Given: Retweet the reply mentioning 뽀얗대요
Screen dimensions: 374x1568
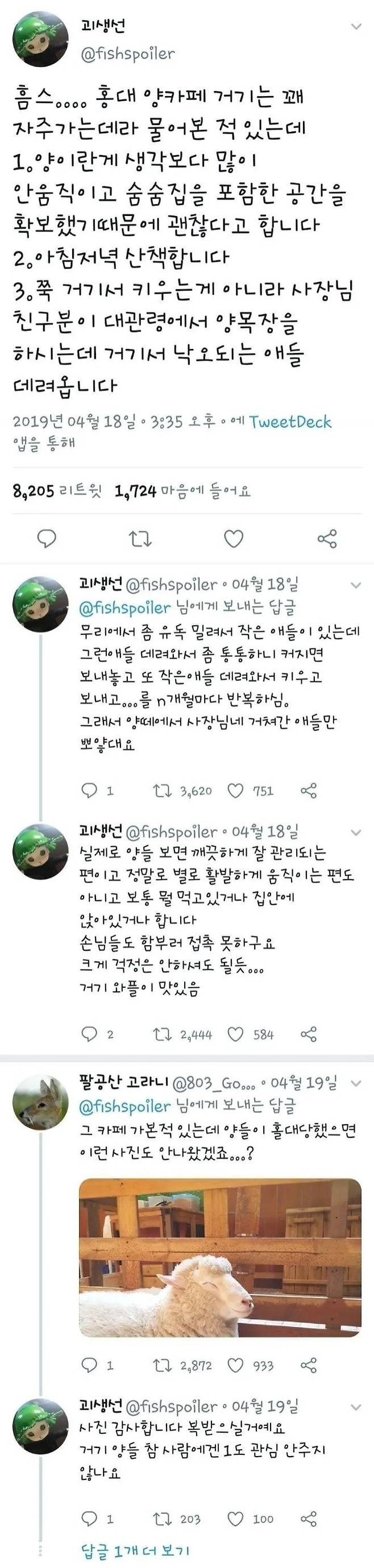Looking at the screenshot, I should coord(161,791).
